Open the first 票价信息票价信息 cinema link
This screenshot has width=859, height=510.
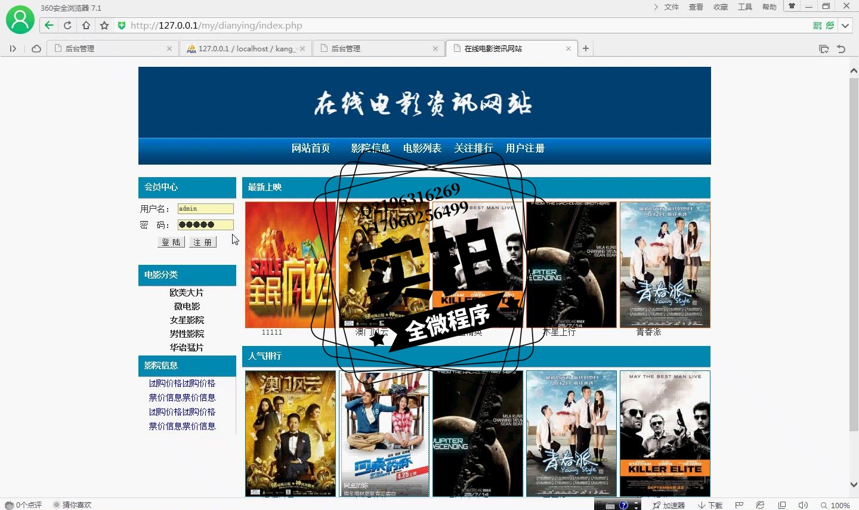pos(182,398)
